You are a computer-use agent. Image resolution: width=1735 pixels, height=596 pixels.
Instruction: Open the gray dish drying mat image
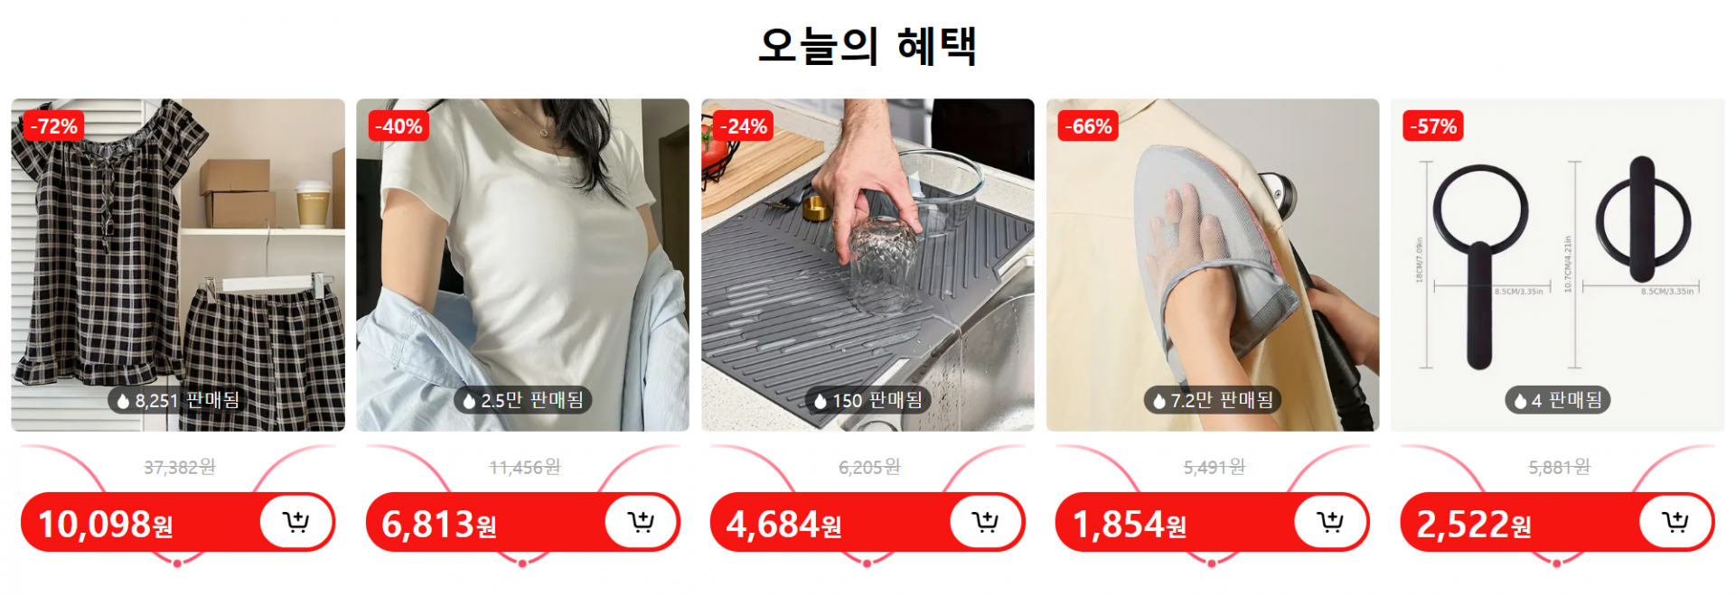867,265
